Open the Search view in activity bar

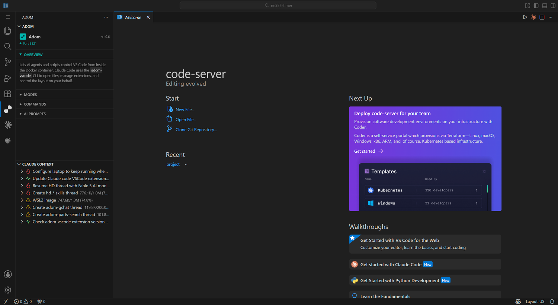(x=8, y=46)
